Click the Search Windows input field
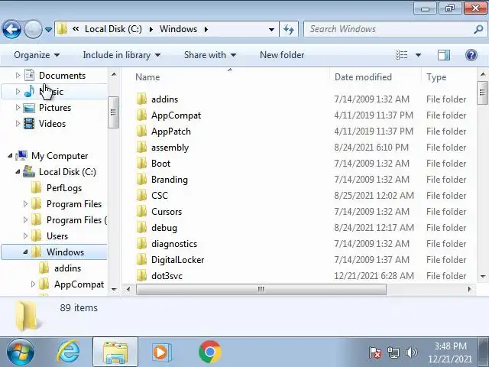Screen dimensions: 489x367 [x=387, y=29]
